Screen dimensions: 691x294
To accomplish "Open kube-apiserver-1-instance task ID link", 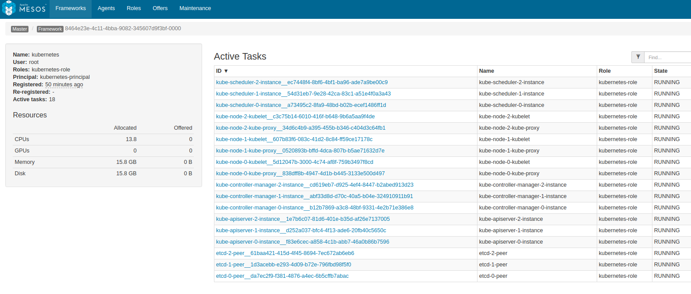I will click(301, 230).
